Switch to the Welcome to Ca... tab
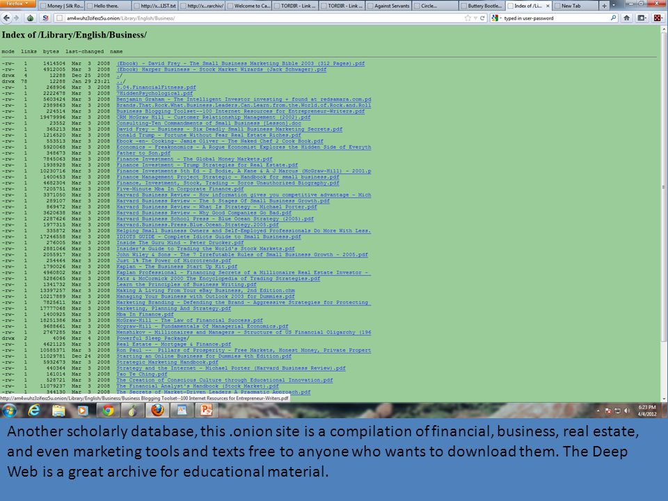Image resolution: width=668 pixels, height=501 pixels. pos(249,6)
